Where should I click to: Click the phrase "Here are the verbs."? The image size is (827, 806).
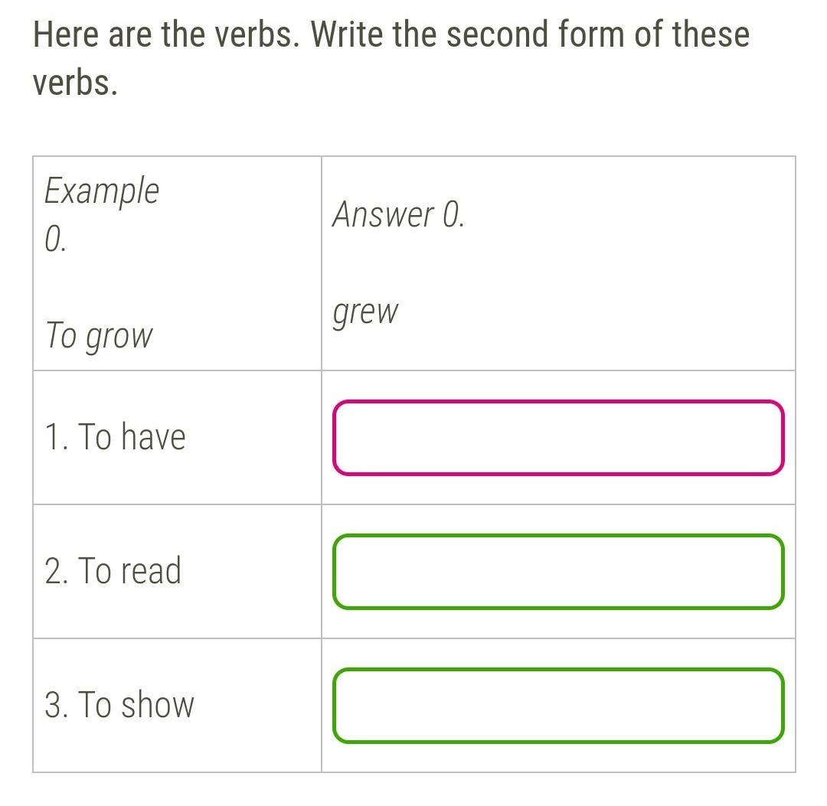click(x=166, y=34)
